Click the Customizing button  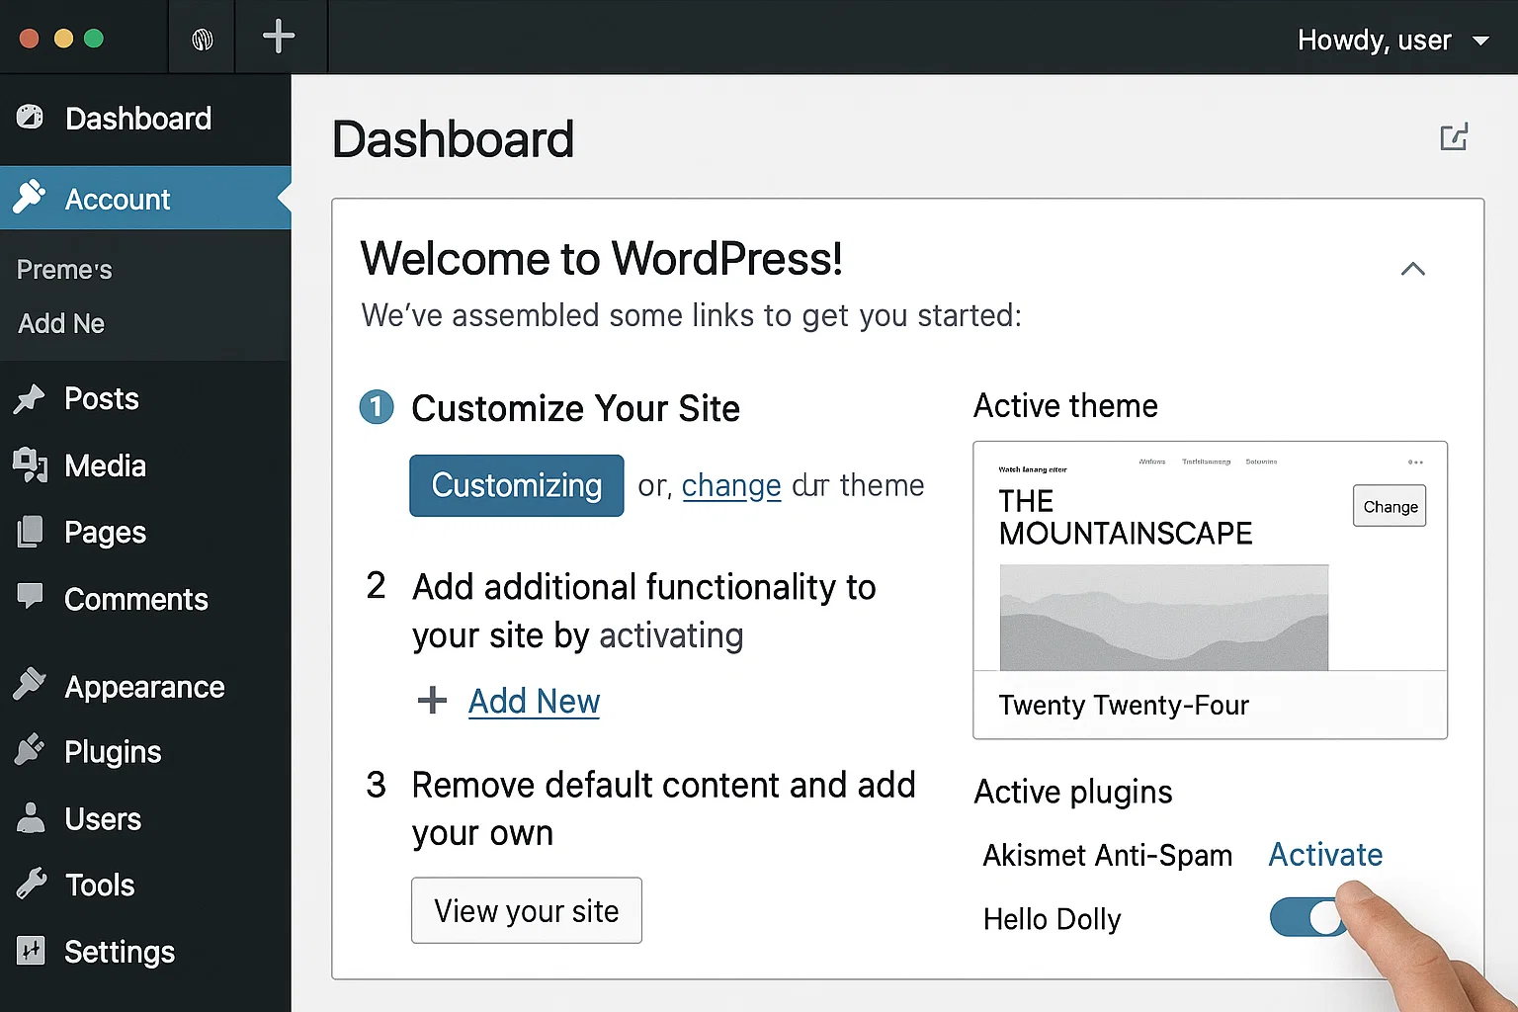(516, 485)
